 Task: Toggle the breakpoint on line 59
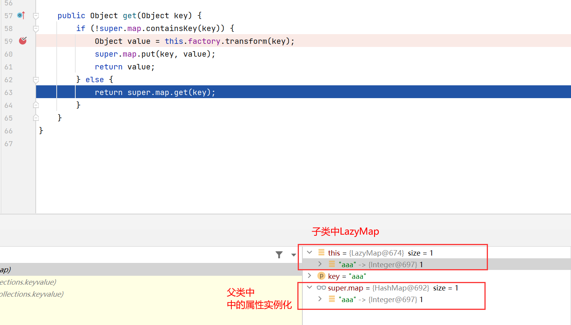coord(23,41)
